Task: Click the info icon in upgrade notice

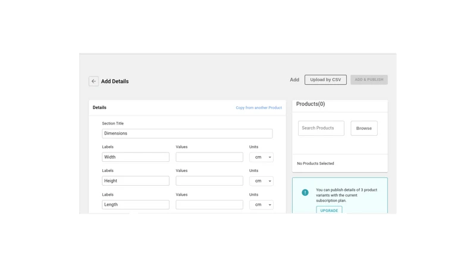Action: pos(305,192)
